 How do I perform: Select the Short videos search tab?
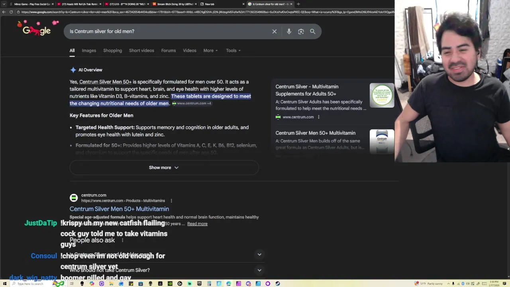tap(141, 51)
